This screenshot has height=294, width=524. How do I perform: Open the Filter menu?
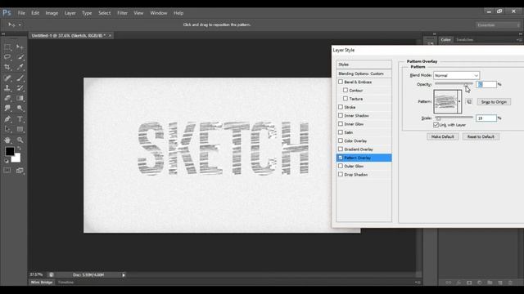(122, 13)
